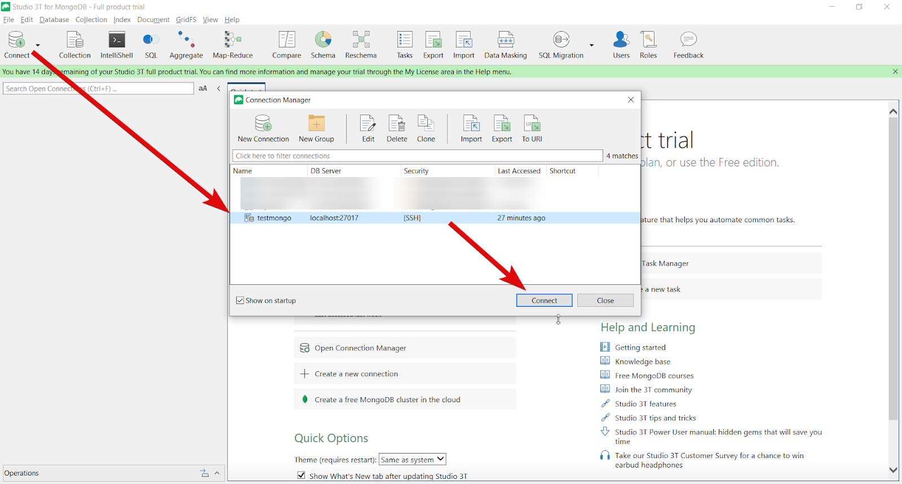Open the Edit menu
Viewport: 902px width, 484px height.
(26, 20)
